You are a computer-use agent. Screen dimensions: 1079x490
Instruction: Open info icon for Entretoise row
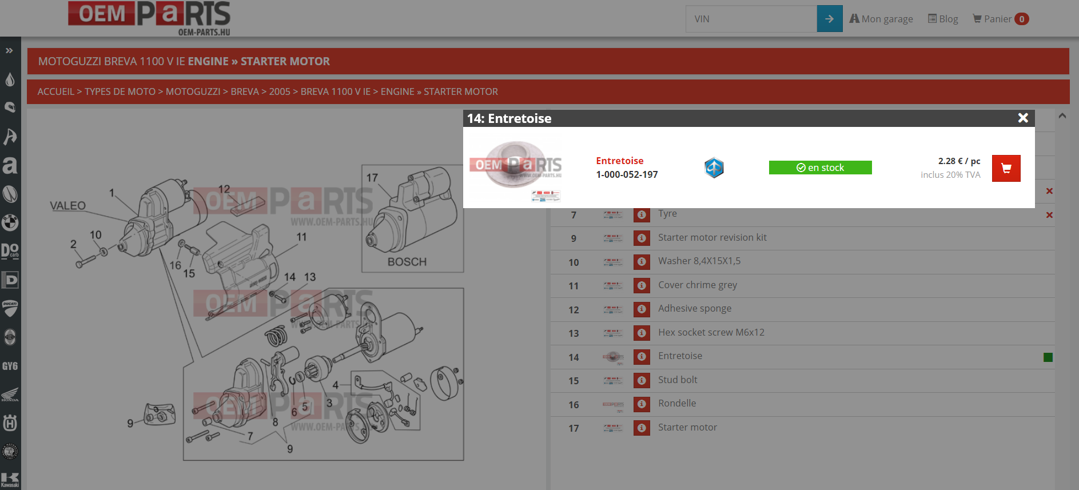642,357
